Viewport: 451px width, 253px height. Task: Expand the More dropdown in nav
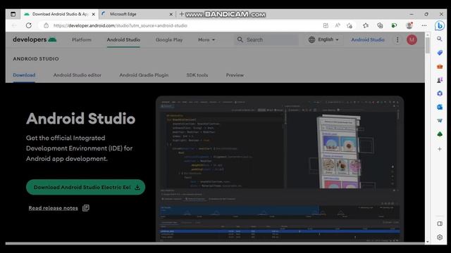(x=206, y=40)
